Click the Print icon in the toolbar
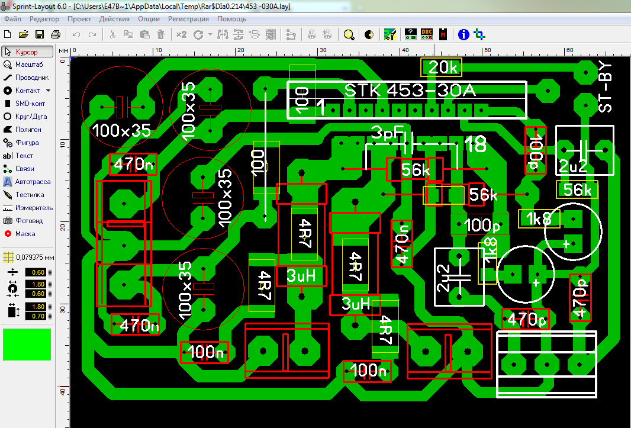Screen dimensions: 631x428 [55, 35]
